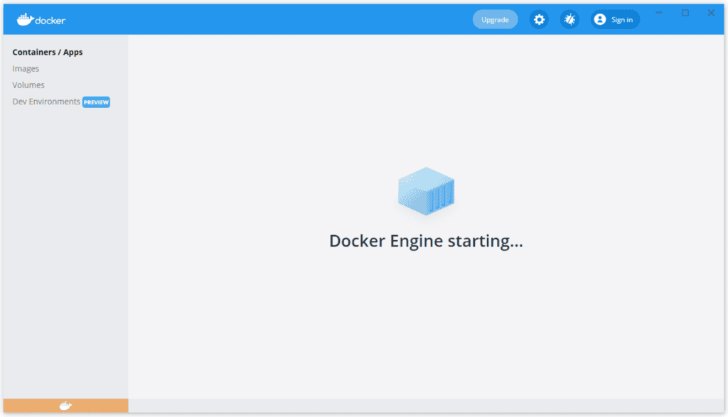
Task: Click the Docker whale status icon in bottom bar
Action: point(65,406)
